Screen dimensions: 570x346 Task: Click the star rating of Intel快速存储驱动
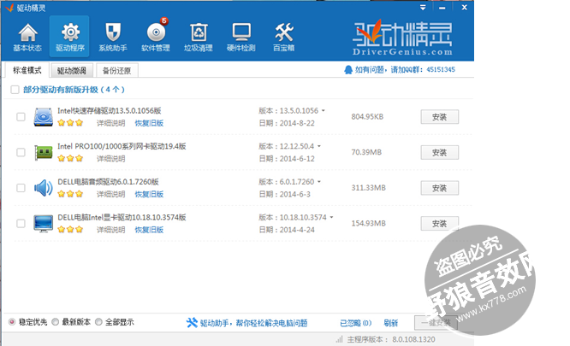coord(70,123)
